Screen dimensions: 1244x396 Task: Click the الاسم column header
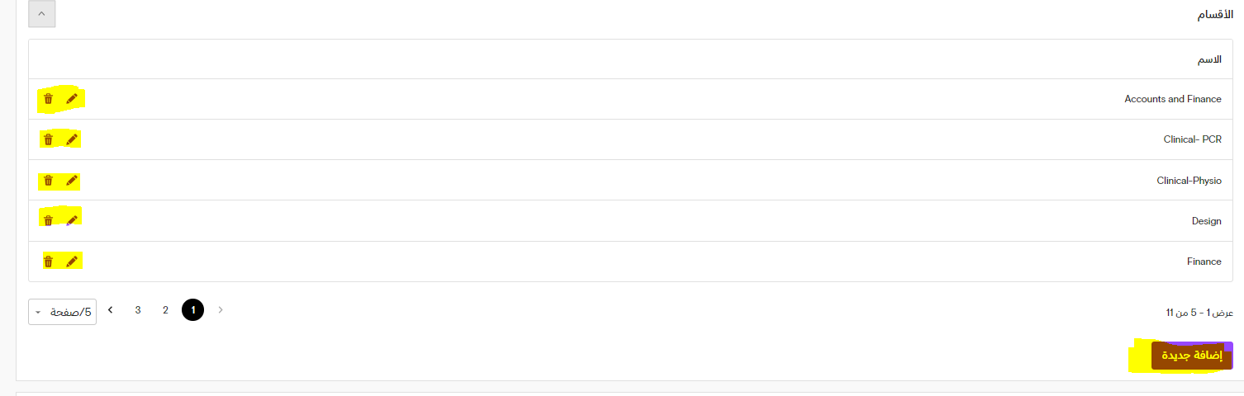click(1209, 59)
